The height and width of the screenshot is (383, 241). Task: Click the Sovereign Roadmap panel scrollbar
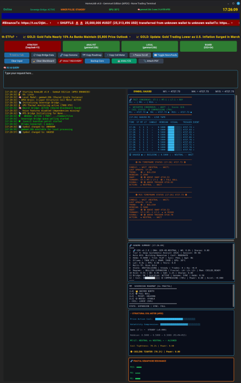click(x=234, y=296)
